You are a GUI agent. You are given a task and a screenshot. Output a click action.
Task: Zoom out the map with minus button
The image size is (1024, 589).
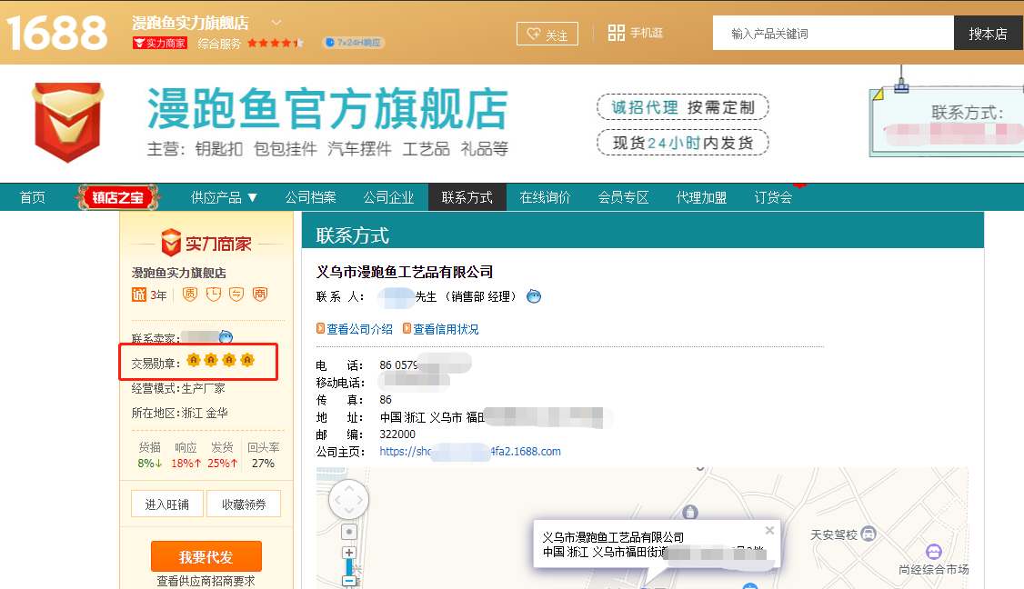pyautogui.click(x=349, y=581)
